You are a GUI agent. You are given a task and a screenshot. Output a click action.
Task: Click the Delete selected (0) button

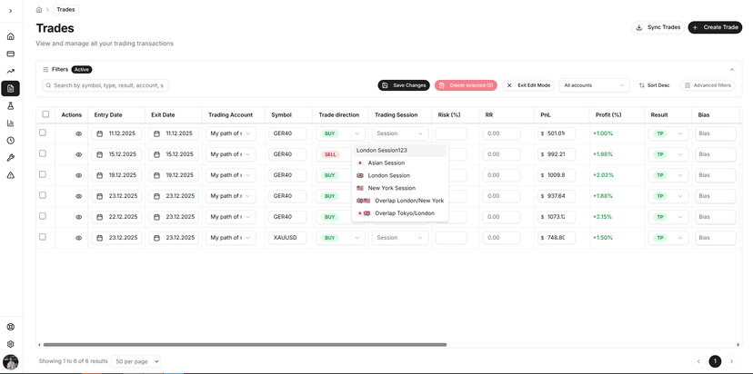[466, 85]
